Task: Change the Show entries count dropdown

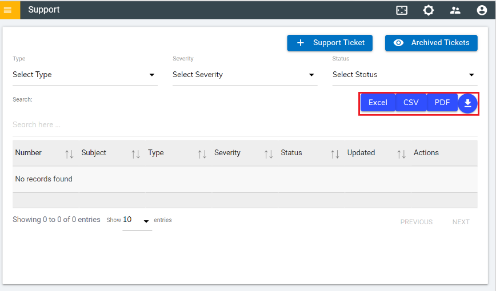Action: (137, 220)
